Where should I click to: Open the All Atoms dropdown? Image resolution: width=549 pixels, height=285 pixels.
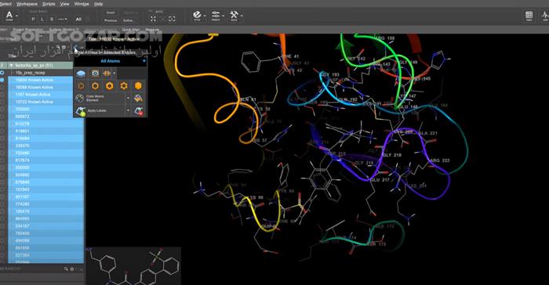(111, 61)
